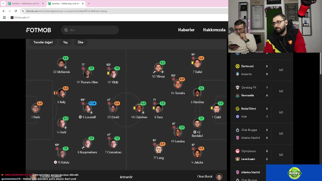The height and width of the screenshot is (181, 322).
Task: Go back in the browser
Action: pyautogui.click(x=4, y=11)
